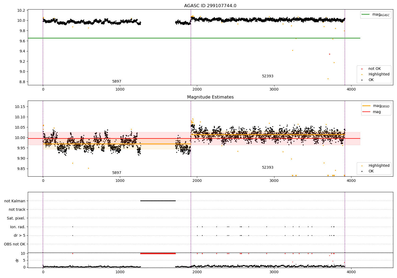Click "OK" in the Magnitude Estimates legend
Image resolution: width=397 pixels, height=278 pixels.
371,171
